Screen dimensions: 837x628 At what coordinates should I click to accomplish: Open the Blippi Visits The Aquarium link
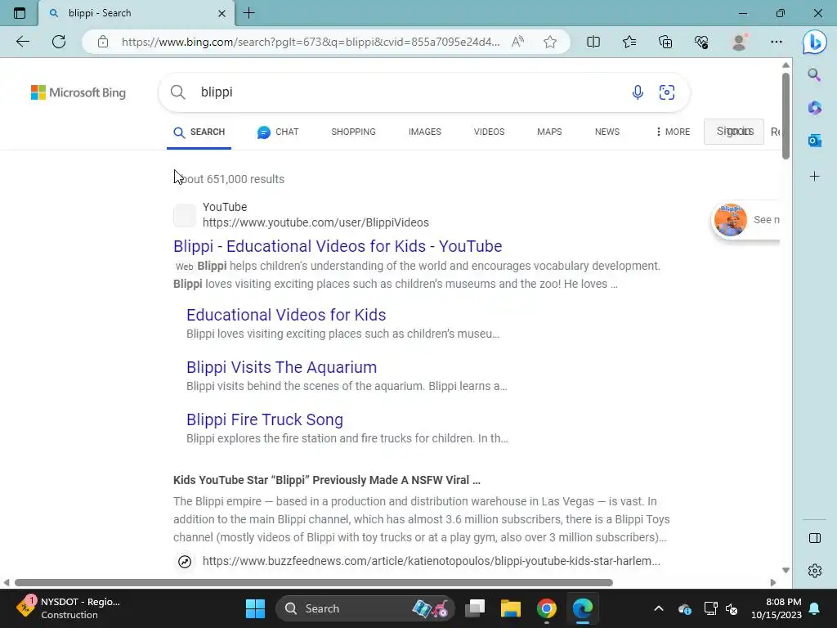[x=281, y=367]
